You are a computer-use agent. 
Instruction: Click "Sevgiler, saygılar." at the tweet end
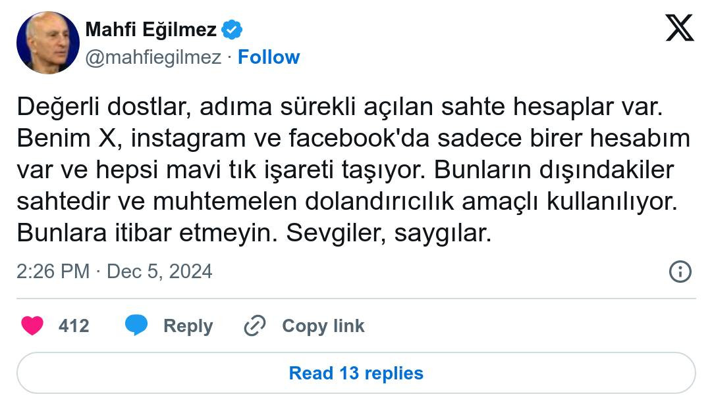pyautogui.click(x=389, y=233)
